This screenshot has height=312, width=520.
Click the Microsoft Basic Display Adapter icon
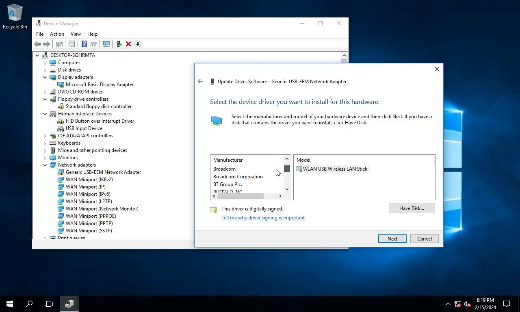[x=61, y=84]
